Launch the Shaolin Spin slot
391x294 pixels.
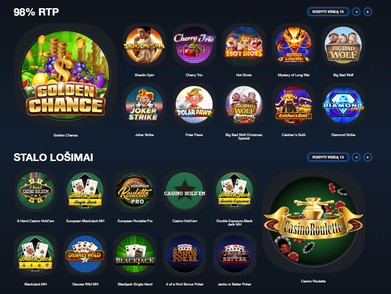144,45
